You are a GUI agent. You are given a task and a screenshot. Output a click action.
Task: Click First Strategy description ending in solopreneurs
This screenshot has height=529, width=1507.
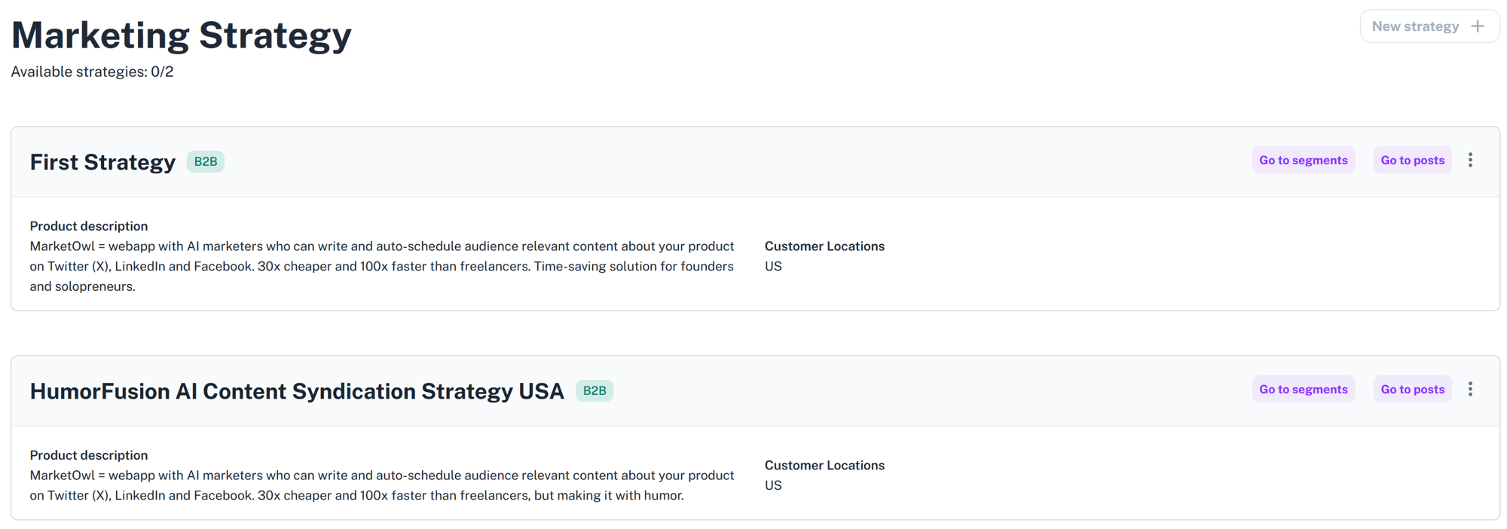coord(382,266)
